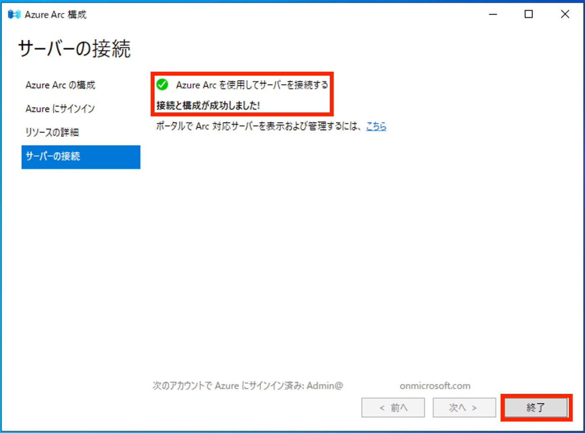Minimize the Azure Arc 構成 window
Screen dimensions: 585x433
click(x=493, y=15)
